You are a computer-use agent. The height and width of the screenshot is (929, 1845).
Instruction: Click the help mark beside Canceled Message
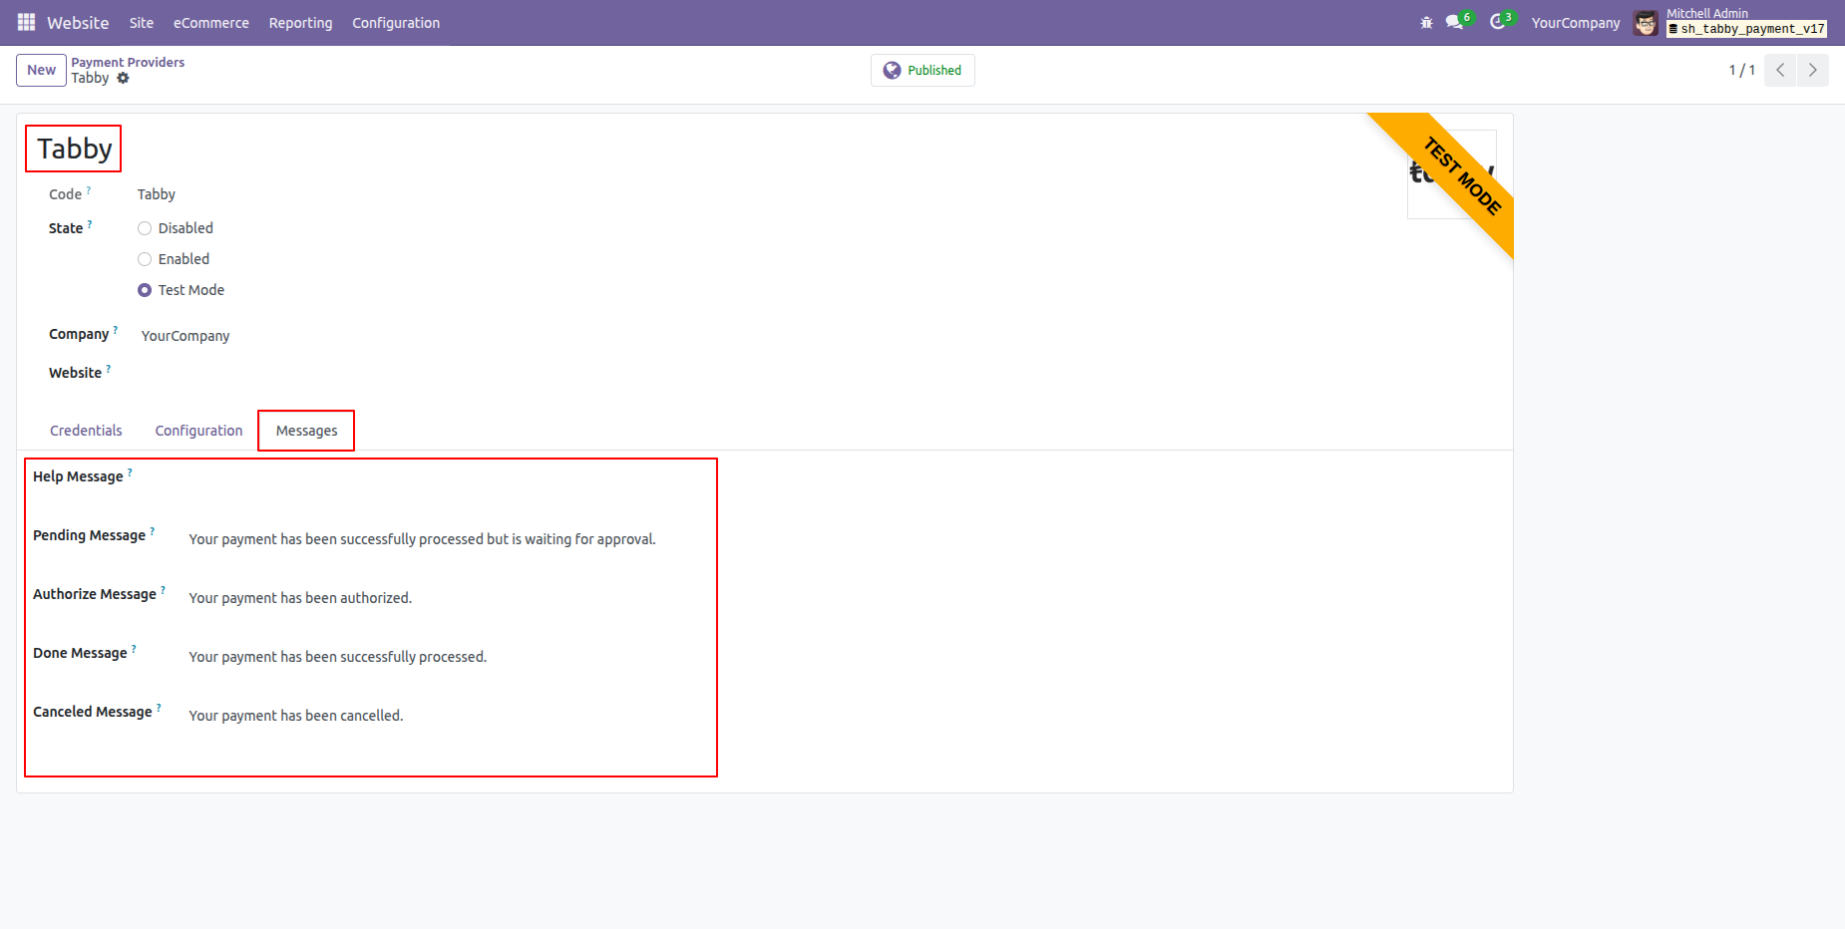(x=159, y=708)
